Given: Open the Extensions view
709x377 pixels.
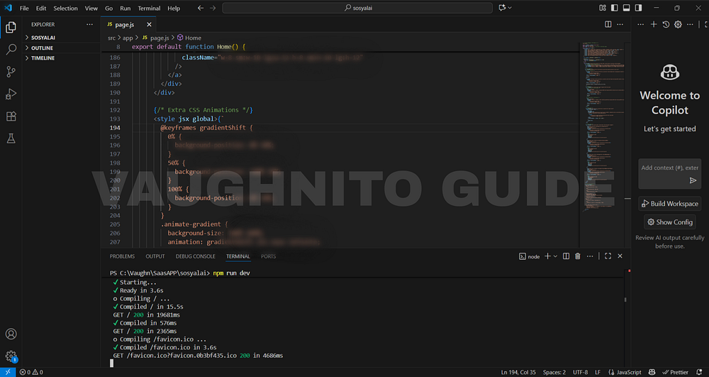Looking at the screenshot, I should click(x=11, y=116).
